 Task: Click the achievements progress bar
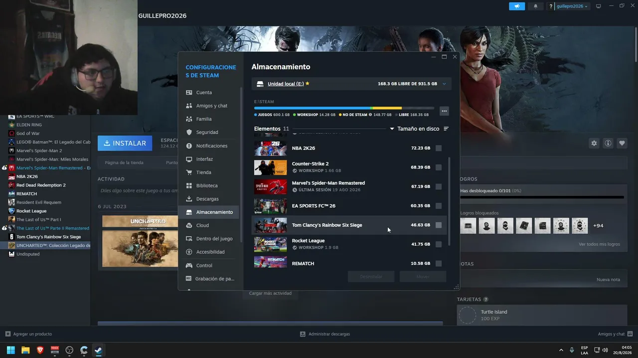click(x=542, y=197)
